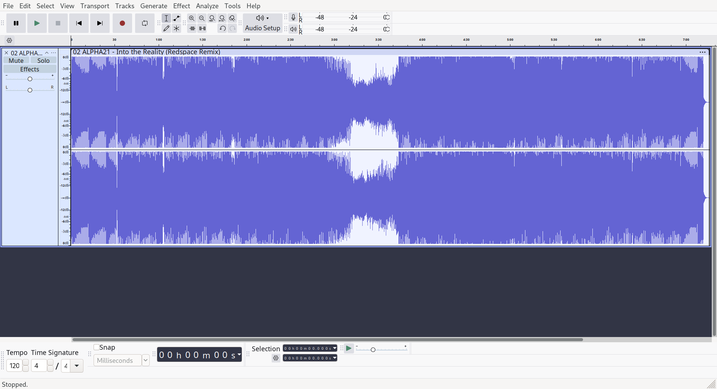
Task: Select the Multi-tool asterisk icon
Action: pyautogui.click(x=177, y=28)
